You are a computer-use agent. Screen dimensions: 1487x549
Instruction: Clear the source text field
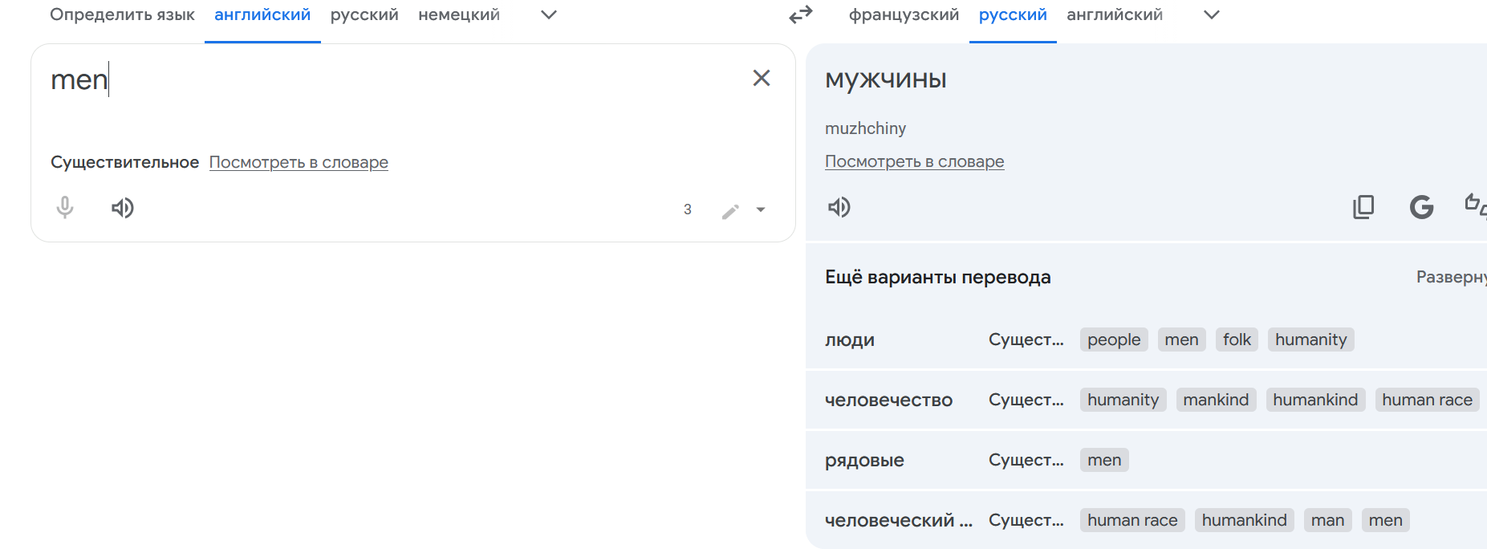click(x=761, y=78)
